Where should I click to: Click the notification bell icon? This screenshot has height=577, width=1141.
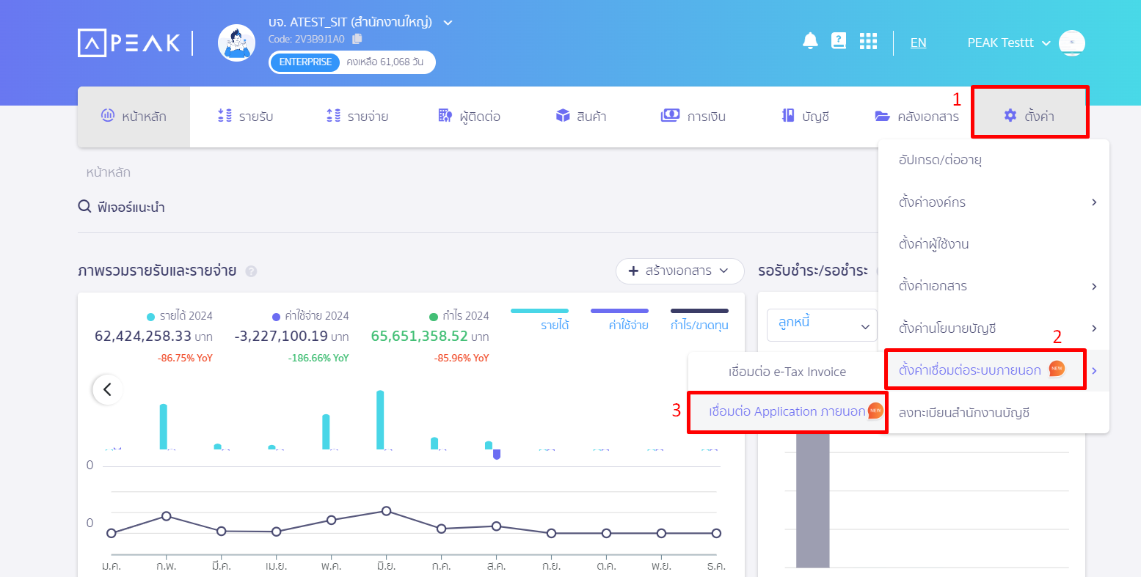coord(810,41)
